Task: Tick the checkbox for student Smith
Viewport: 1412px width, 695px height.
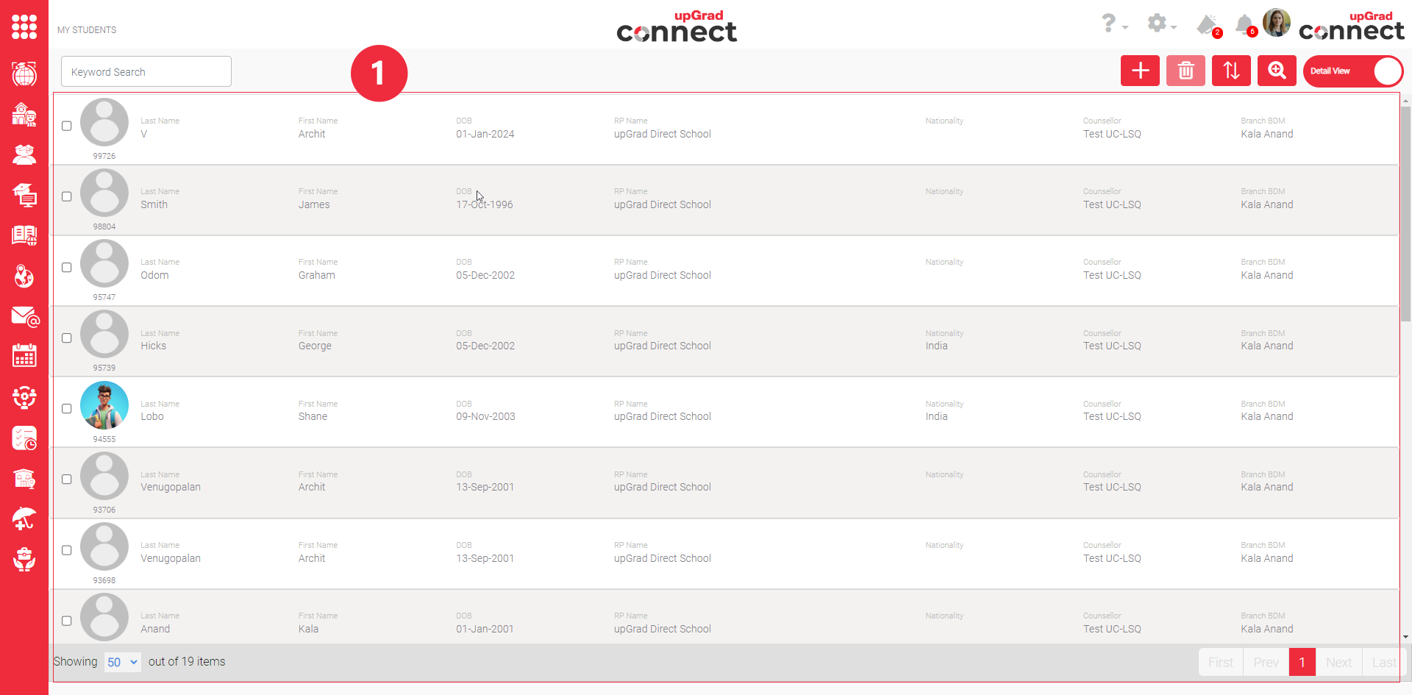Action: (67, 196)
